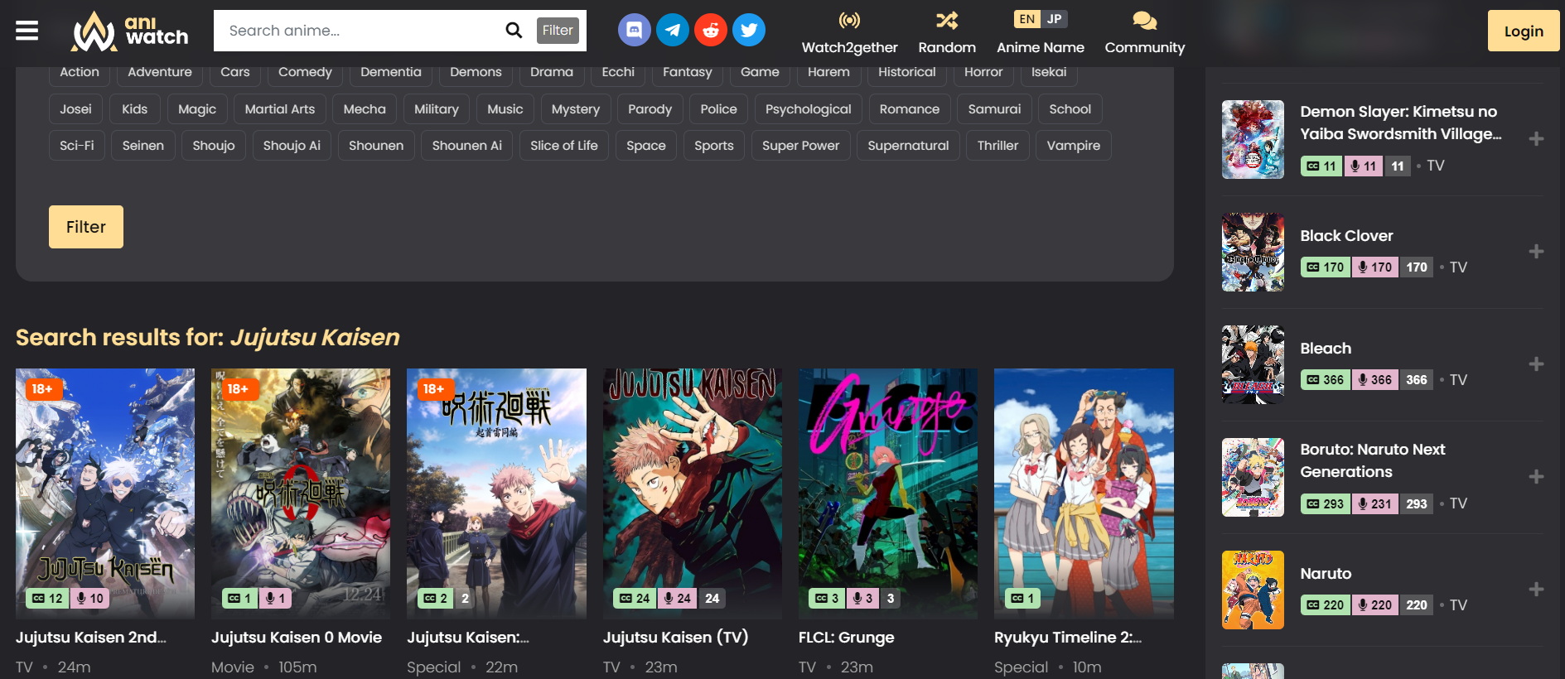Open add-to-list plus for Naruto
Screen dimensions: 1565x679
click(x=1536, y=590)
